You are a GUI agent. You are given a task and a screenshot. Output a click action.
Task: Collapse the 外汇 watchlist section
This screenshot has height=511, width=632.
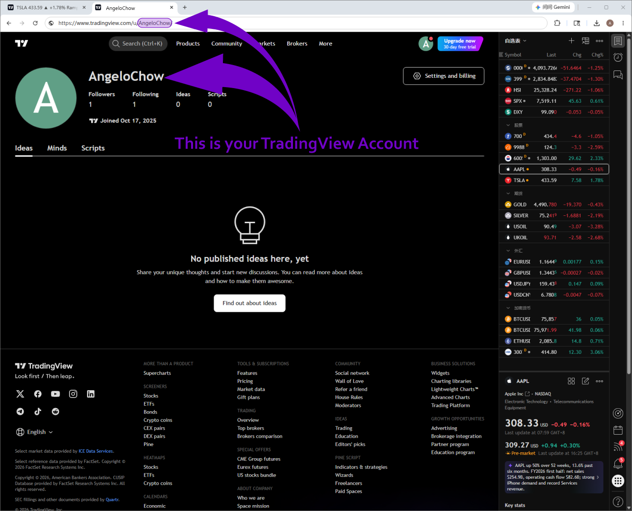point(508,251)
